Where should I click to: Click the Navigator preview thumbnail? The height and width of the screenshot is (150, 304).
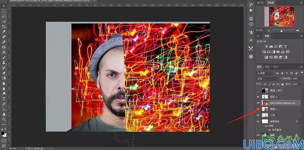point(279,16)
